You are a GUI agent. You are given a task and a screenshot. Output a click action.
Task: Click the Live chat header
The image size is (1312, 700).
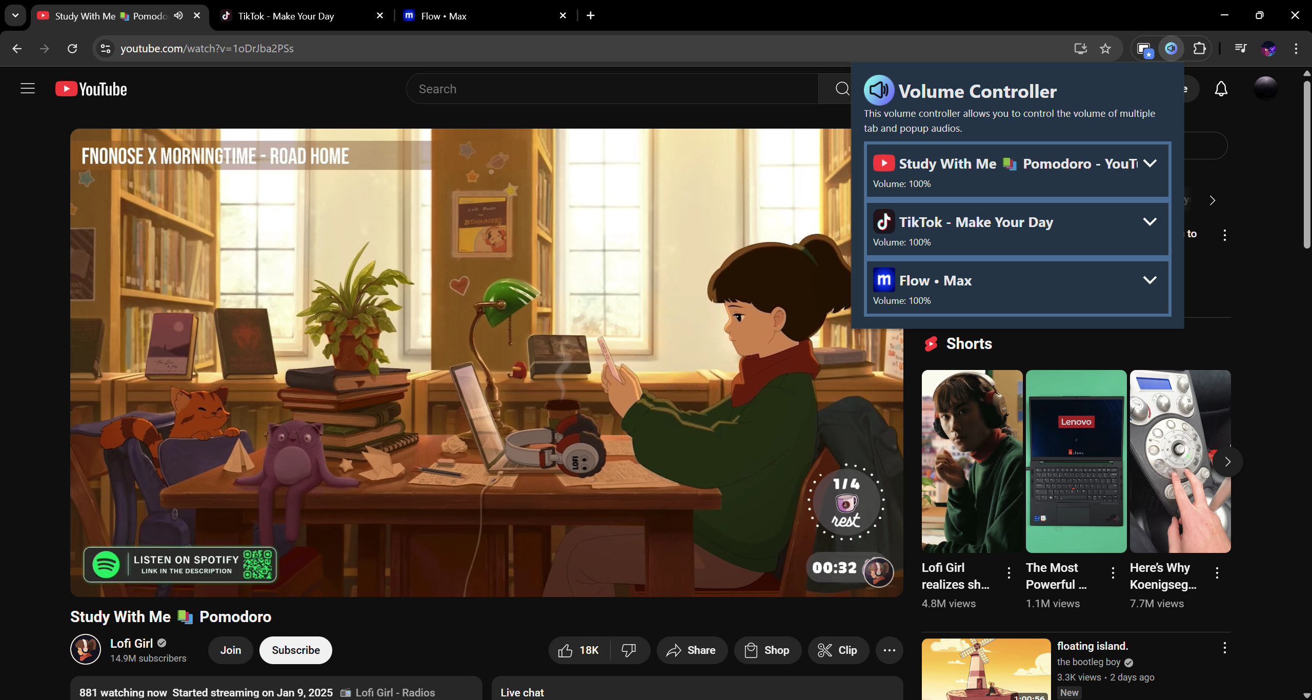[522, 692]
